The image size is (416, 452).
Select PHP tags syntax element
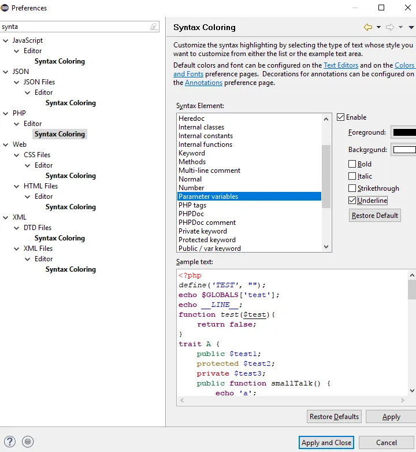(x=249, y=205)
